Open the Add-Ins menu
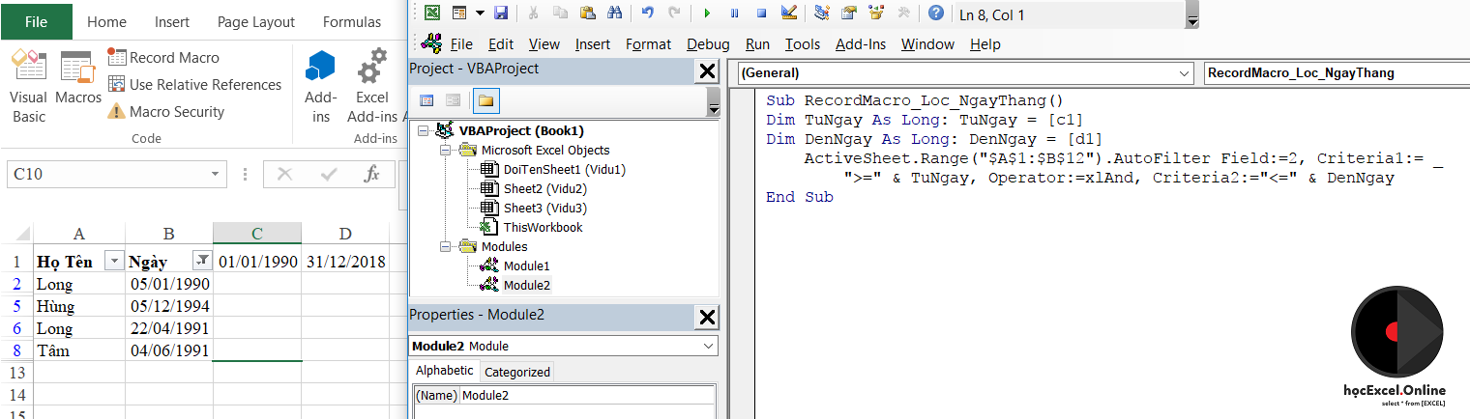Image resolution: width=1470 pixels, height=419 pixels. click(861, 44)
